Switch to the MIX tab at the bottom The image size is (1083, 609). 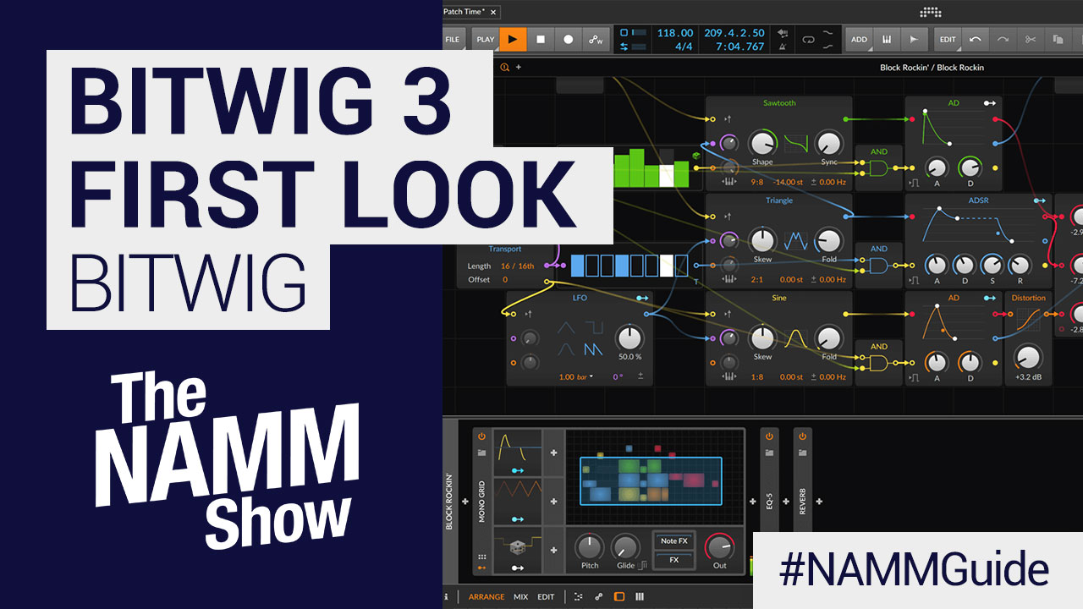click(x=521, y=596)
